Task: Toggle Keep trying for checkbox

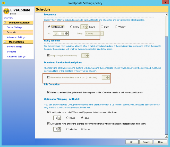Action: pyautogui.click(x=48, y=55)
